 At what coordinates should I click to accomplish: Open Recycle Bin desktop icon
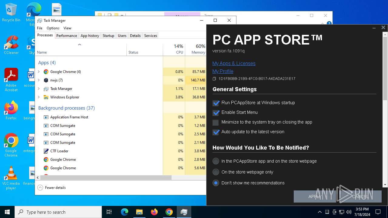pyautogui.click(x=11, y=12)
